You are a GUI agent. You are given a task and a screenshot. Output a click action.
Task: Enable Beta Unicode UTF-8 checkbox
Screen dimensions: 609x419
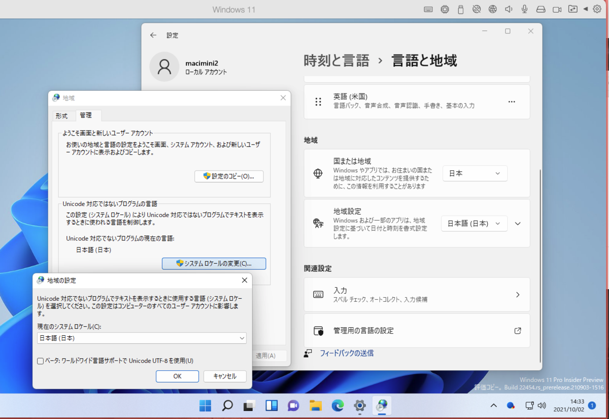click(41, 361)
